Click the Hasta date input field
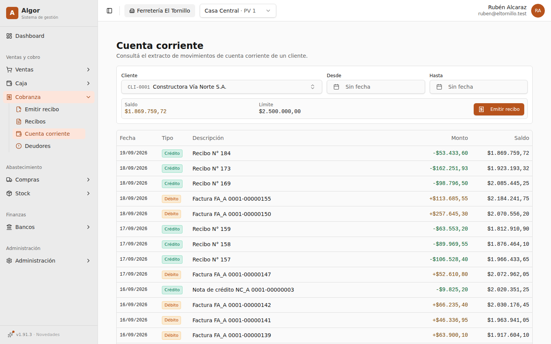The width and height of the screenshot is (551, 344). 479,87
